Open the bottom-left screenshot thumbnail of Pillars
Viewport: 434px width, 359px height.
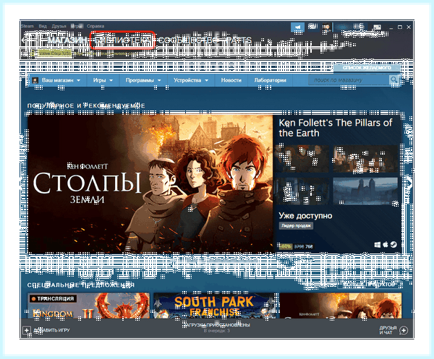(302, 191)
